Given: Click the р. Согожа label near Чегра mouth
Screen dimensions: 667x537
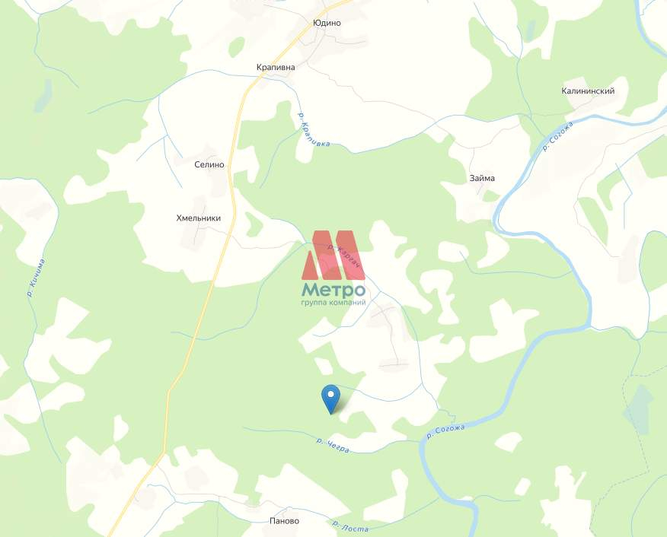Looking at the screenshot, I should [445, 431].
